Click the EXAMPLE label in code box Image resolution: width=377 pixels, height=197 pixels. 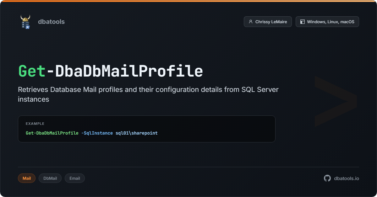pyautogui.click(x=35, y=124)
